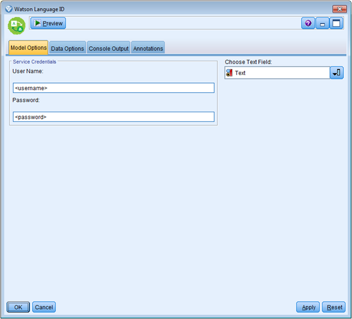This screenshot has width=352, height=319.
Task: Click the Cancel button
Action: point(44,307)
